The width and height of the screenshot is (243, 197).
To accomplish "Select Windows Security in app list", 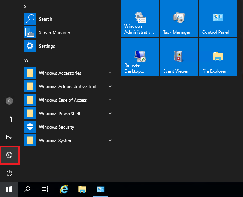I will click(56, 127).
